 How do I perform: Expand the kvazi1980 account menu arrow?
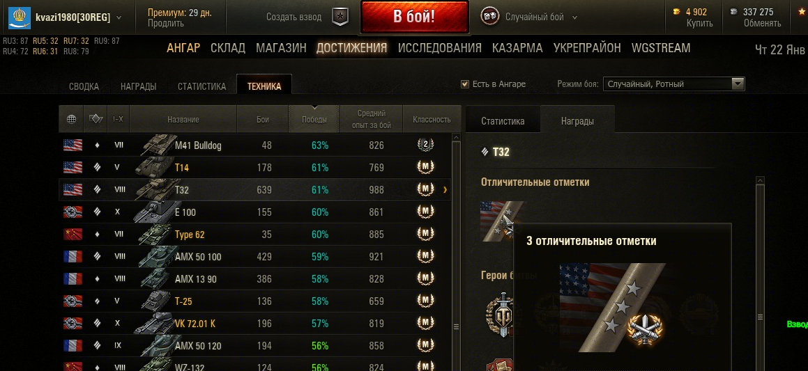coord(119,17)
